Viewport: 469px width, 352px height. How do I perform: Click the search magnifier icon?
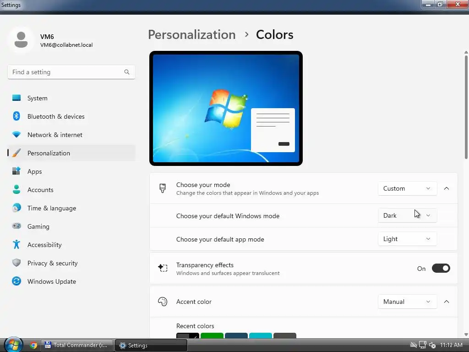127,72
